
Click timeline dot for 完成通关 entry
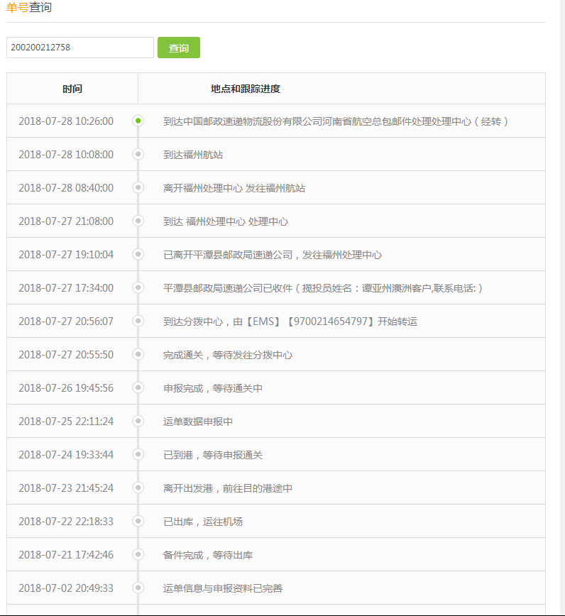click(138, 354)
